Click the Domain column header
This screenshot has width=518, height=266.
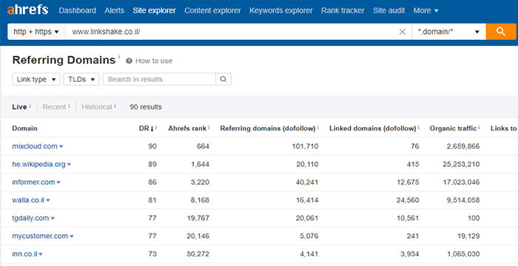pos(24,129)
